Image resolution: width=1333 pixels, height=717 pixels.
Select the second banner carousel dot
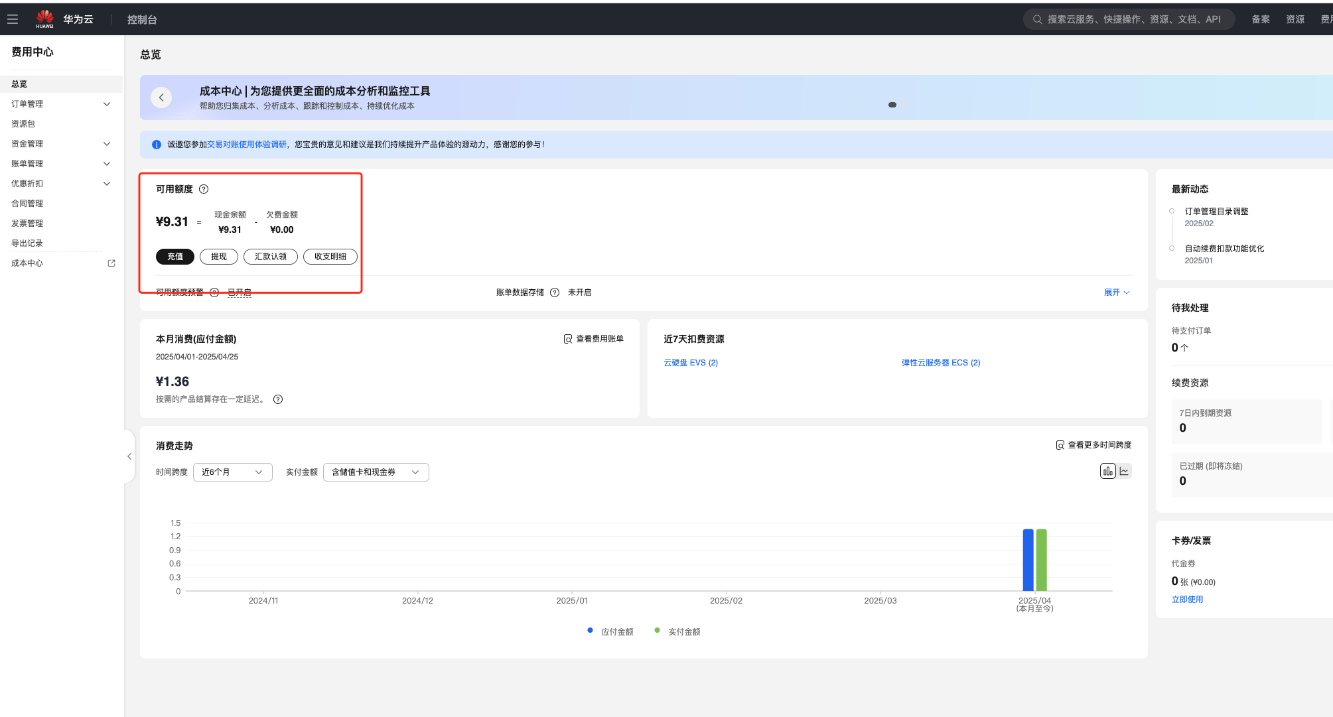click(905, 105)
